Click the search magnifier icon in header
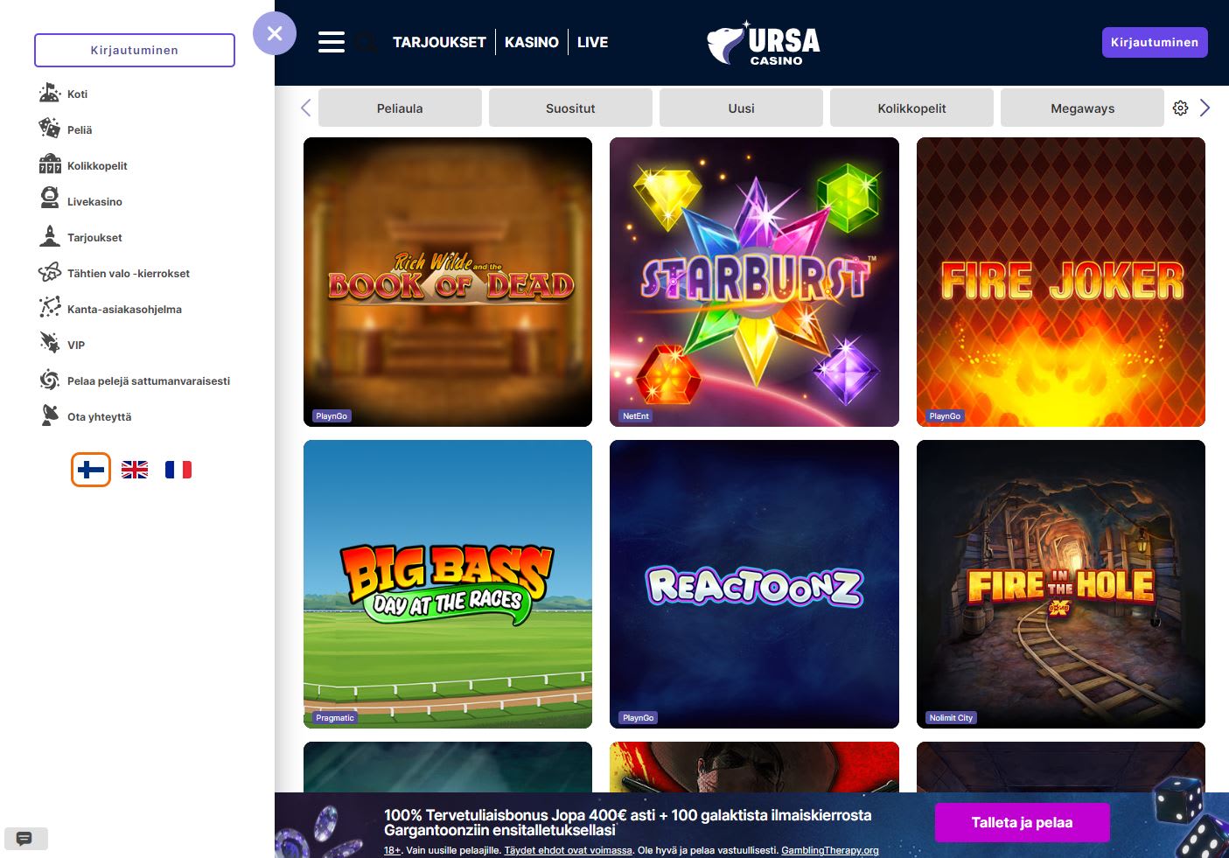Viewport: 1229px width, 858px height. [x=367, y=42]
